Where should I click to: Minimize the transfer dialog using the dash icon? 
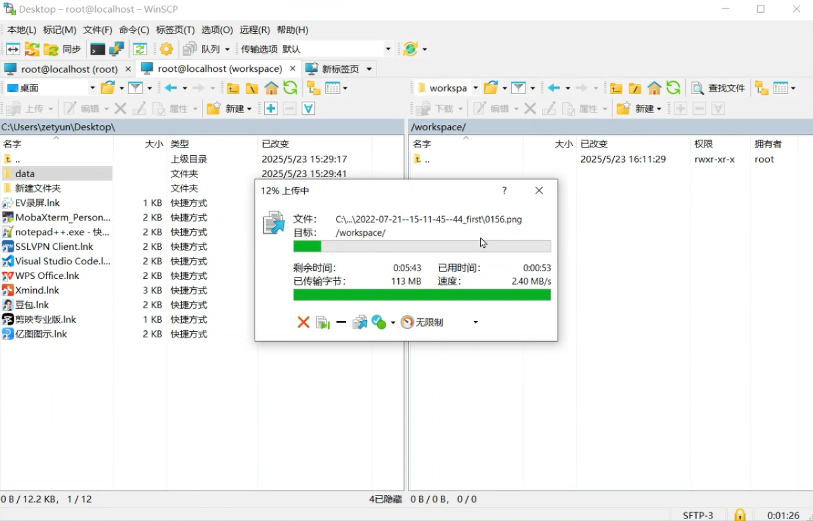pyautogui.click(x=341, y=323)
